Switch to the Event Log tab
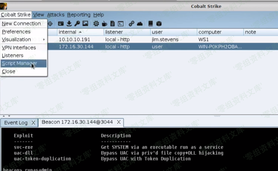278x171 pixels. click(16, 123)
